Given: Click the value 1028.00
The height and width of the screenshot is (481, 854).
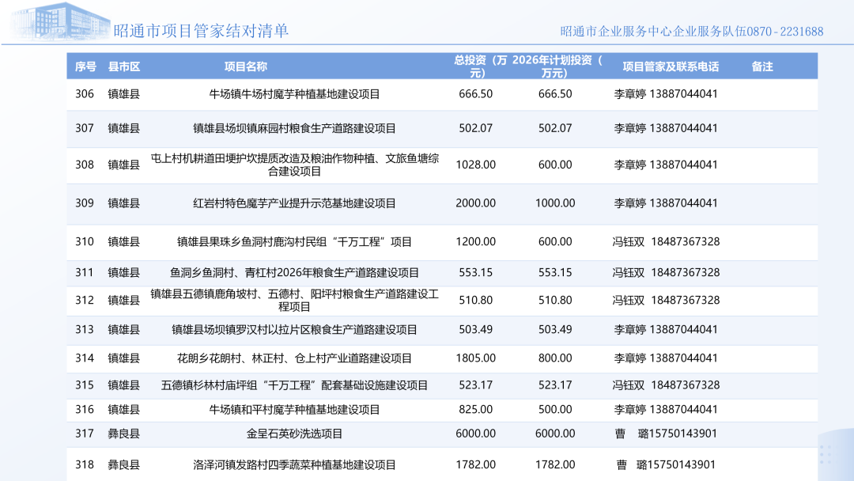Looking at the screenshot, I should [x=475, y=165].
